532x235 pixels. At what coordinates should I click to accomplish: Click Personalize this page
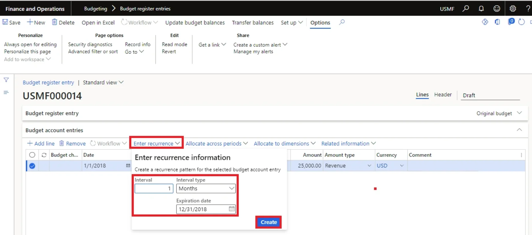point(27,51)
